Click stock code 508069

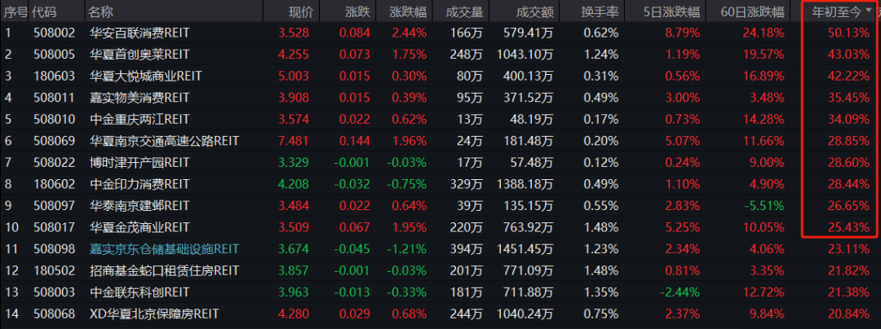click(x=53, y=141)
